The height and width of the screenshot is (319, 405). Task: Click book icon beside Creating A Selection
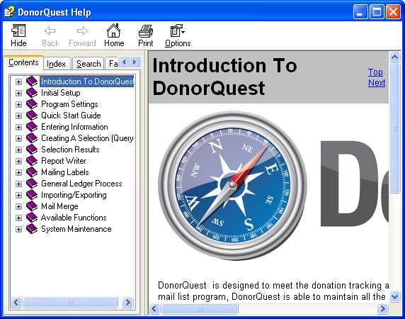coord(32,138)
